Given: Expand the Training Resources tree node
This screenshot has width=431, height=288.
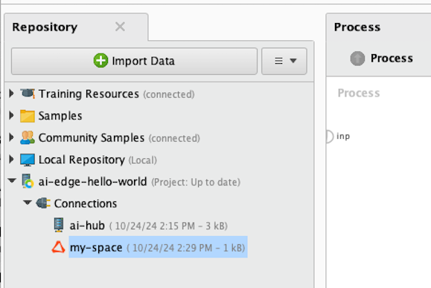Looking at the screenshot, I should click(x=11, y=94).
